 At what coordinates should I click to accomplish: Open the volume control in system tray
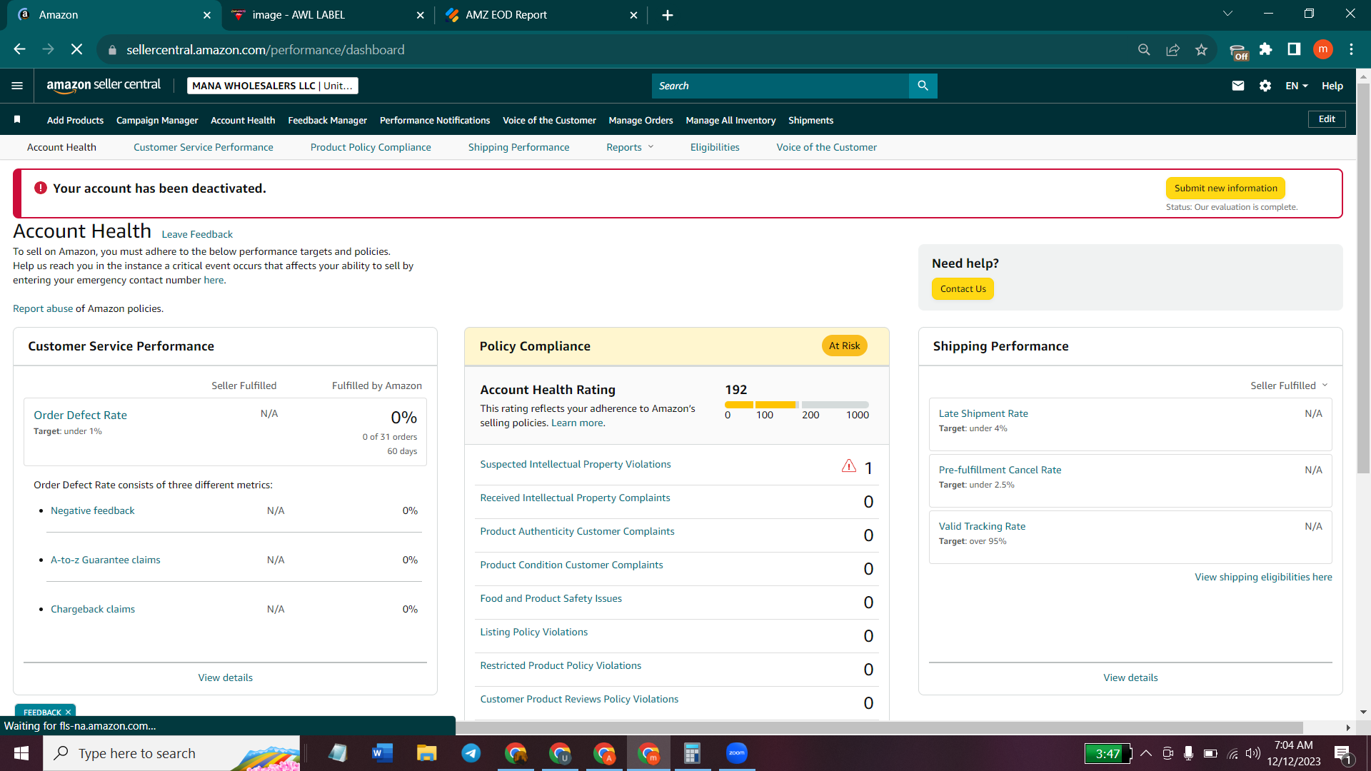(x=1253, y=753)
